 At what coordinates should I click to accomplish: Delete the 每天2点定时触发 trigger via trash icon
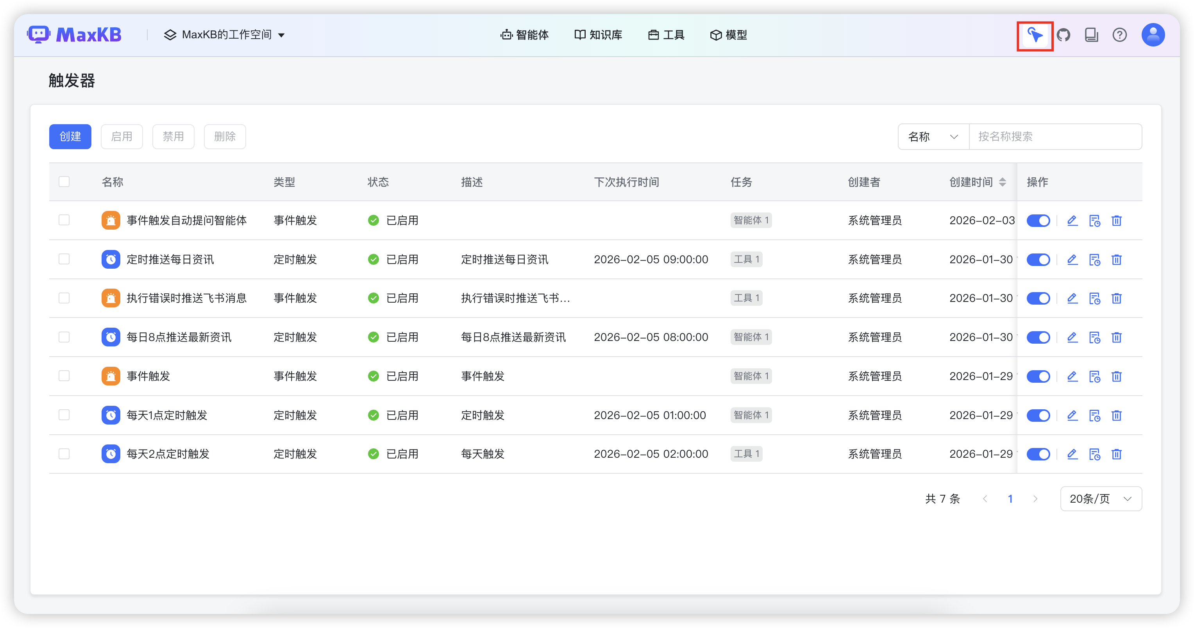coord(1117,454)
